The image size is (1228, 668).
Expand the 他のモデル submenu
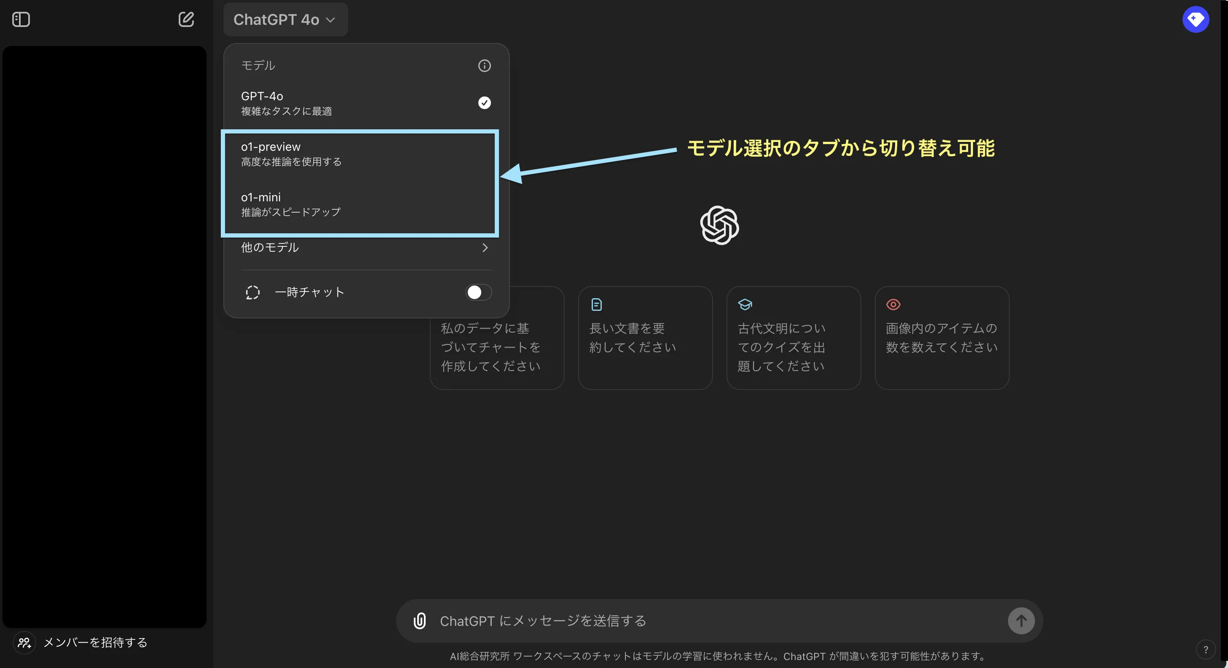point(366,247)
